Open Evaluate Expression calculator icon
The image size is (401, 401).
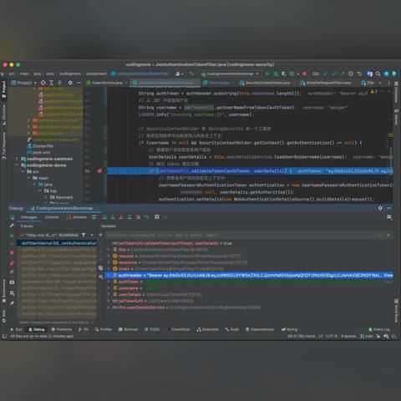click(x=157, y=217)
